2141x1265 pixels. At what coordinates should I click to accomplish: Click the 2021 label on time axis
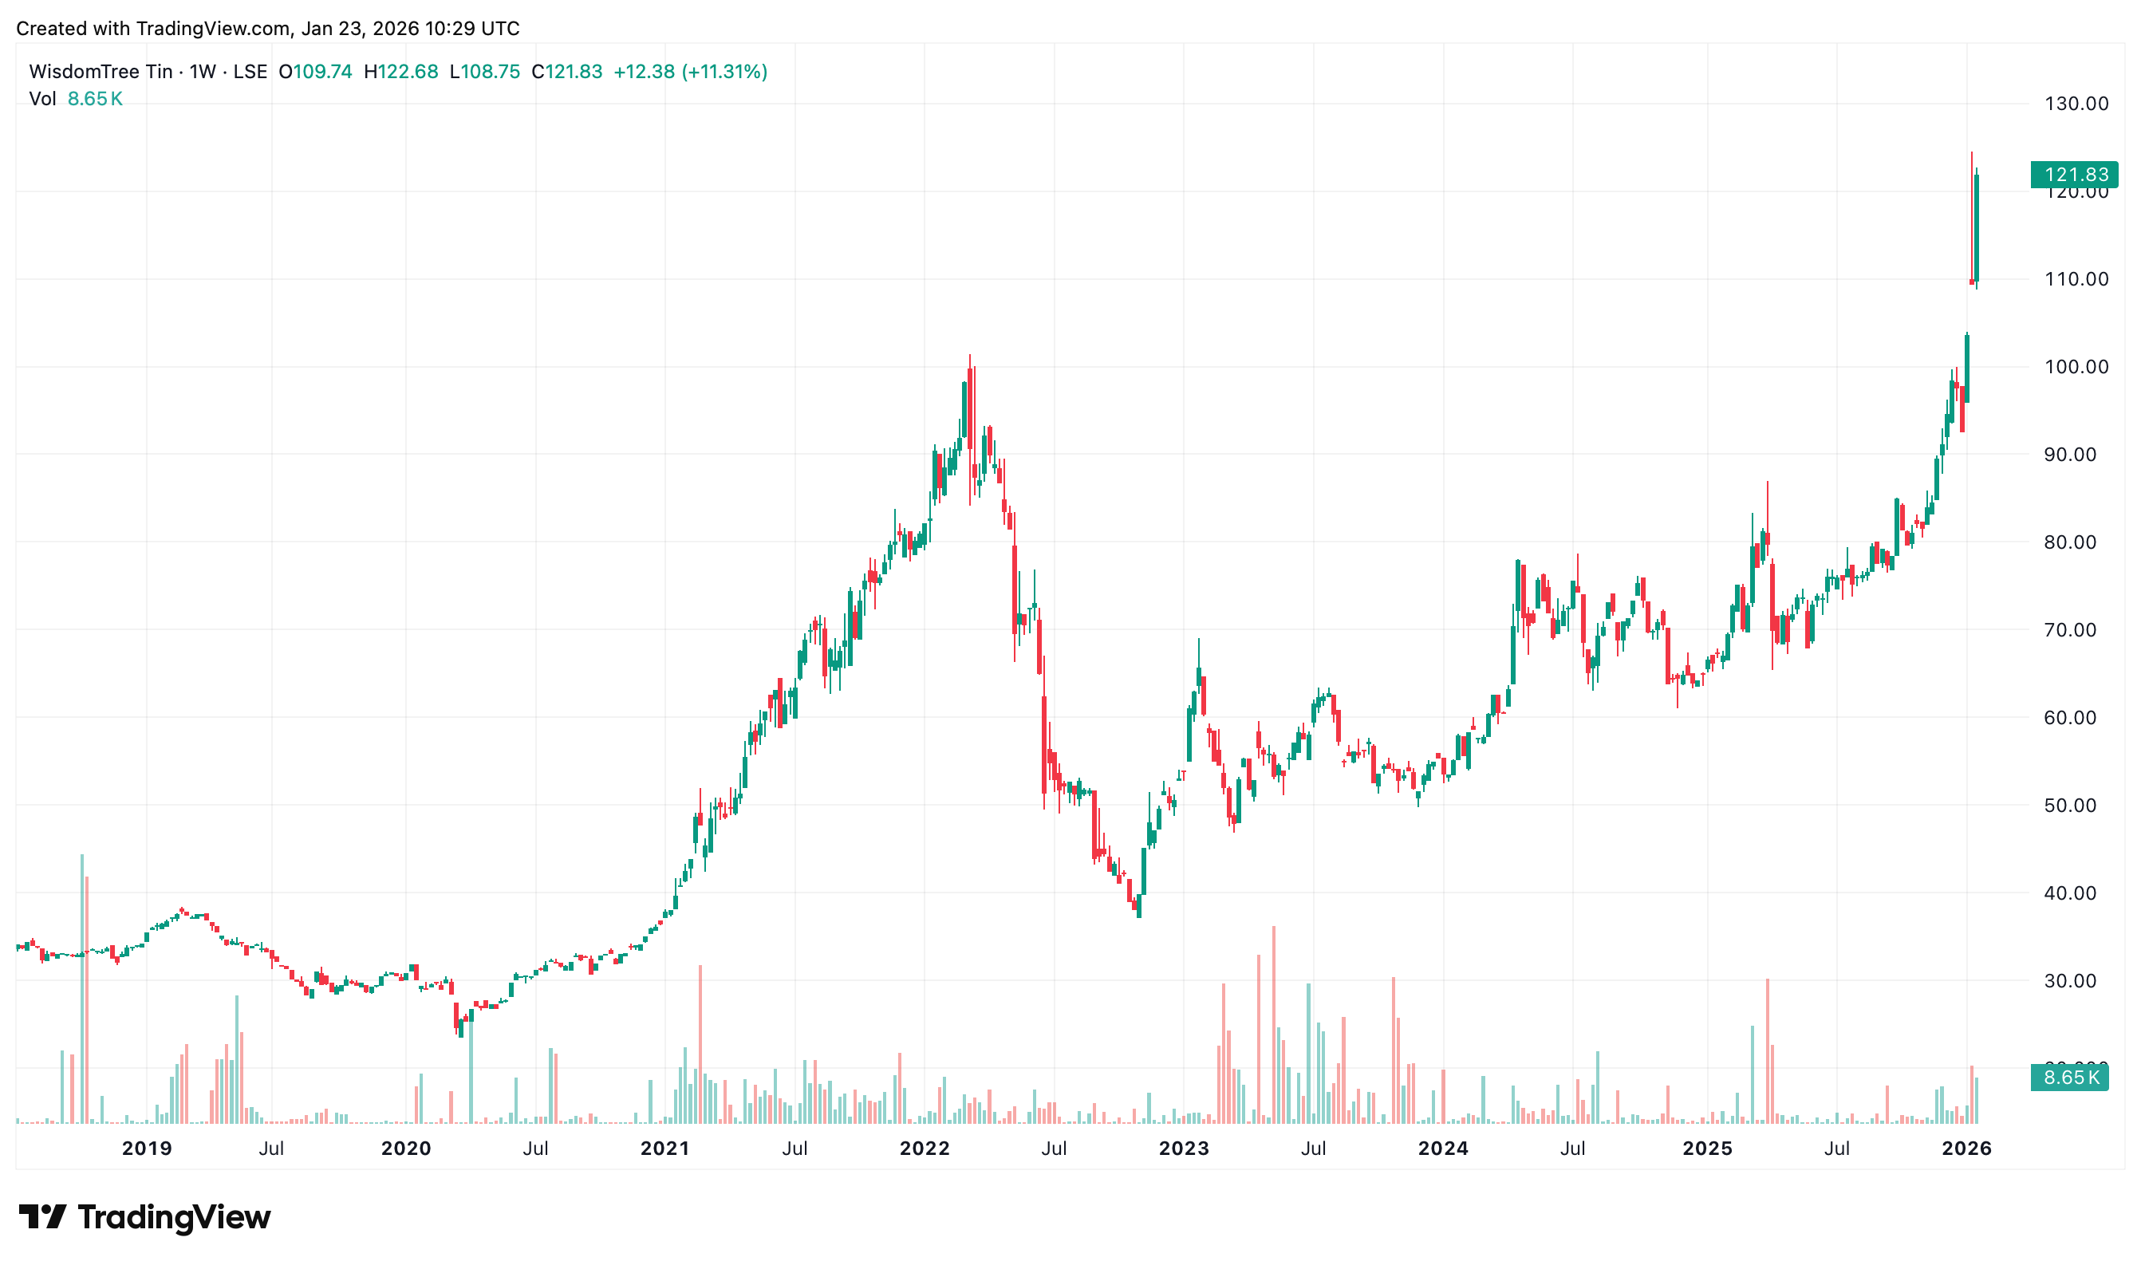point(664,1149)
